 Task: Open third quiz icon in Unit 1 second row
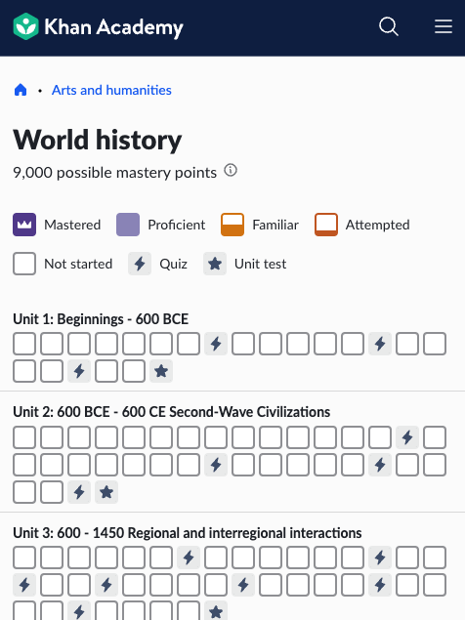coord(79,371)
